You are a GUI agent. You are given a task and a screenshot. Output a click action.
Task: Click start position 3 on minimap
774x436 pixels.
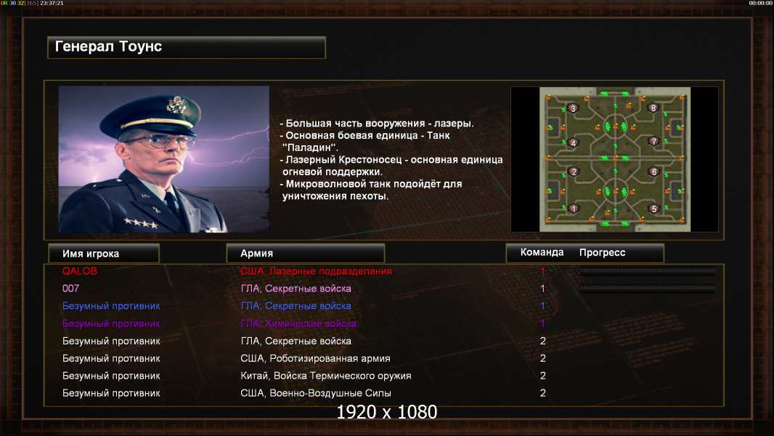pyautogui.click(x=573, y=108)
